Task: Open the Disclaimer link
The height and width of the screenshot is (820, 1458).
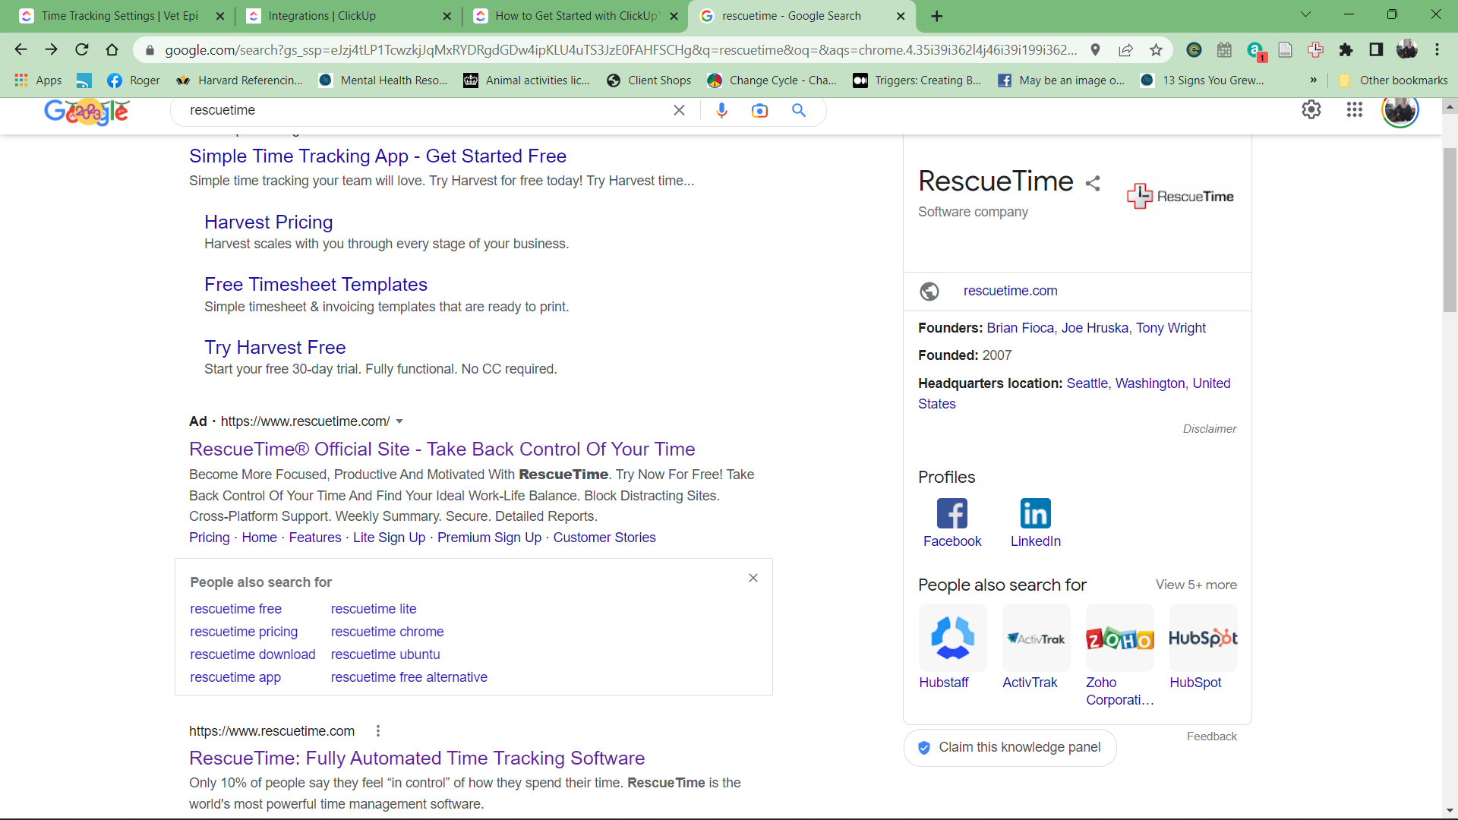Action: click(x=1209, y=429)
